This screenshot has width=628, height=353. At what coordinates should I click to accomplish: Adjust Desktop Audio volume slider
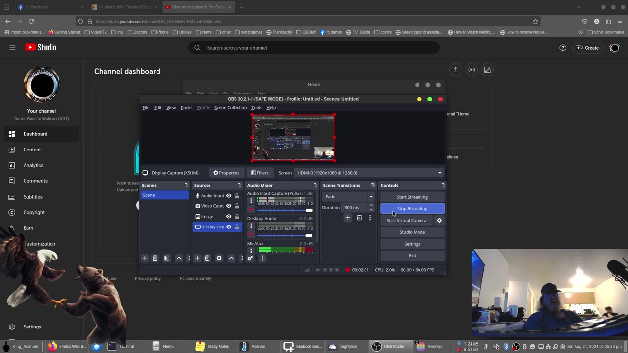(285, 235)
